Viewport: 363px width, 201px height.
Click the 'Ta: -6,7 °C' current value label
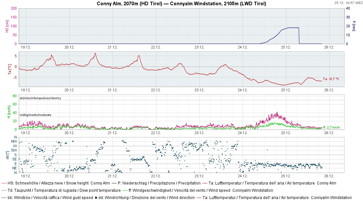click(x=331, y=79)
